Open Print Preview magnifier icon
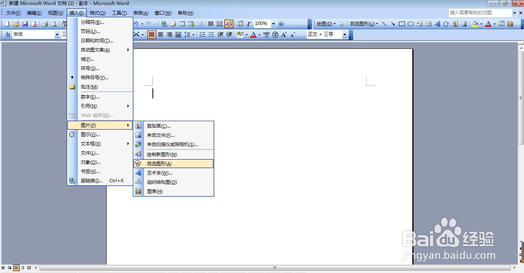Viewport: 524px width, 273px height. pos(54,24)
